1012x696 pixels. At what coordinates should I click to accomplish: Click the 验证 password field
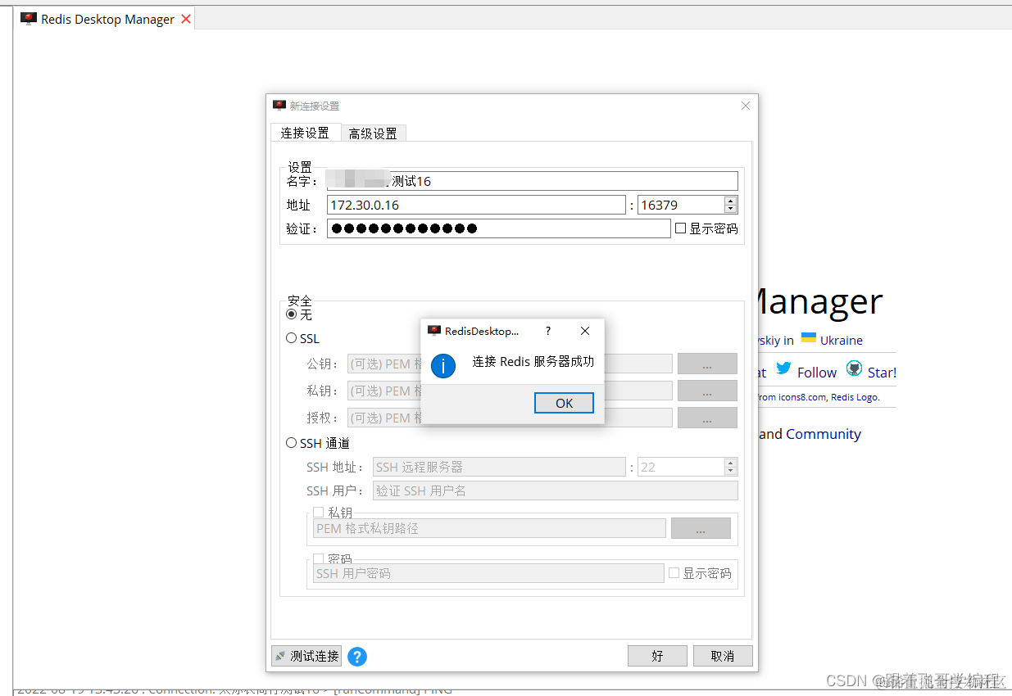click(x=499, y=228)
